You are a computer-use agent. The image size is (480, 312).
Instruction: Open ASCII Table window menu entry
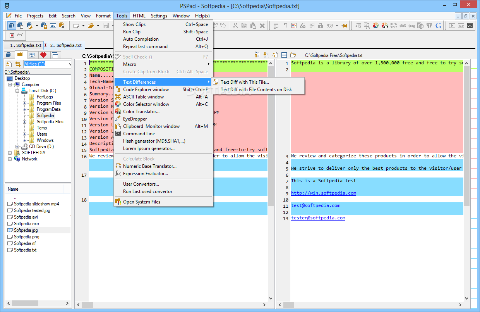pos(163,97)
